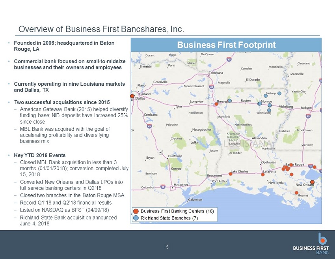
Task: Click the slide title Overview of Business First Bancshares
Action: coord(101,29)
